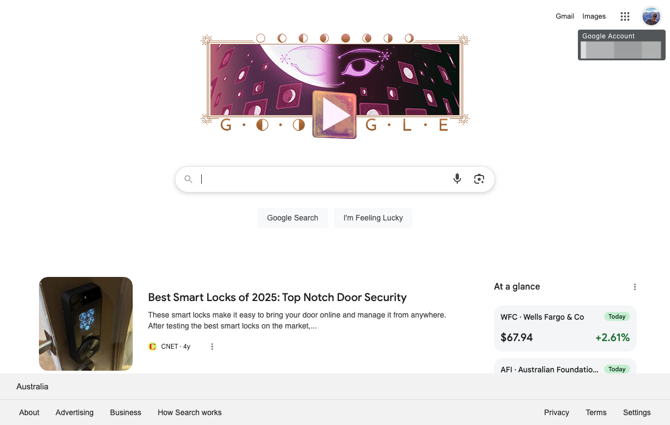Open the Best Smart Locks of 2025 headline
Screen dimensions: 670x425
[x=277, y=297]
